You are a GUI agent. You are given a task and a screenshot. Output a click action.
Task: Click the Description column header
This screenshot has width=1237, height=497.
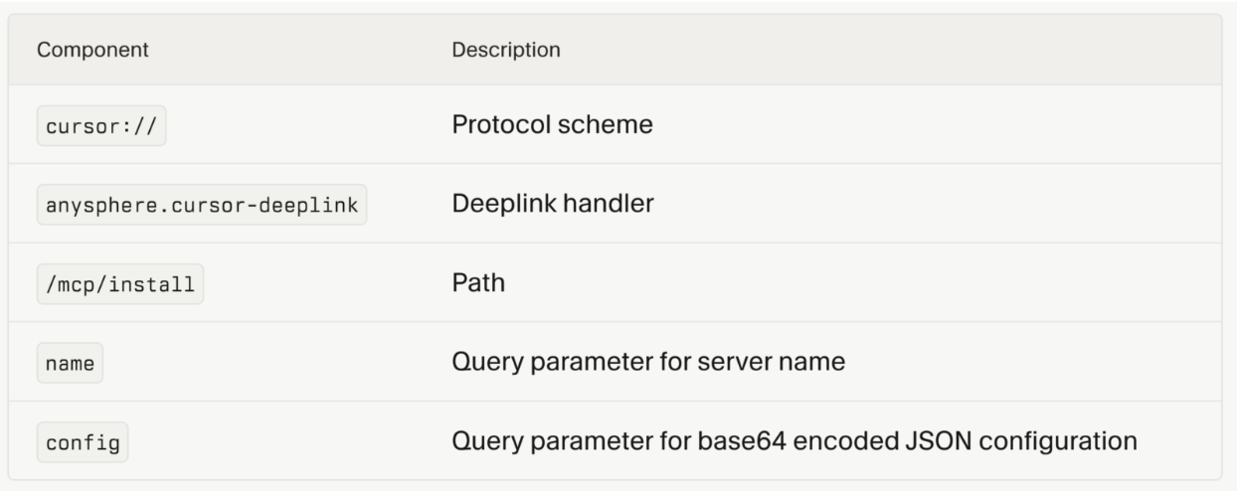(x=505, y=50)
